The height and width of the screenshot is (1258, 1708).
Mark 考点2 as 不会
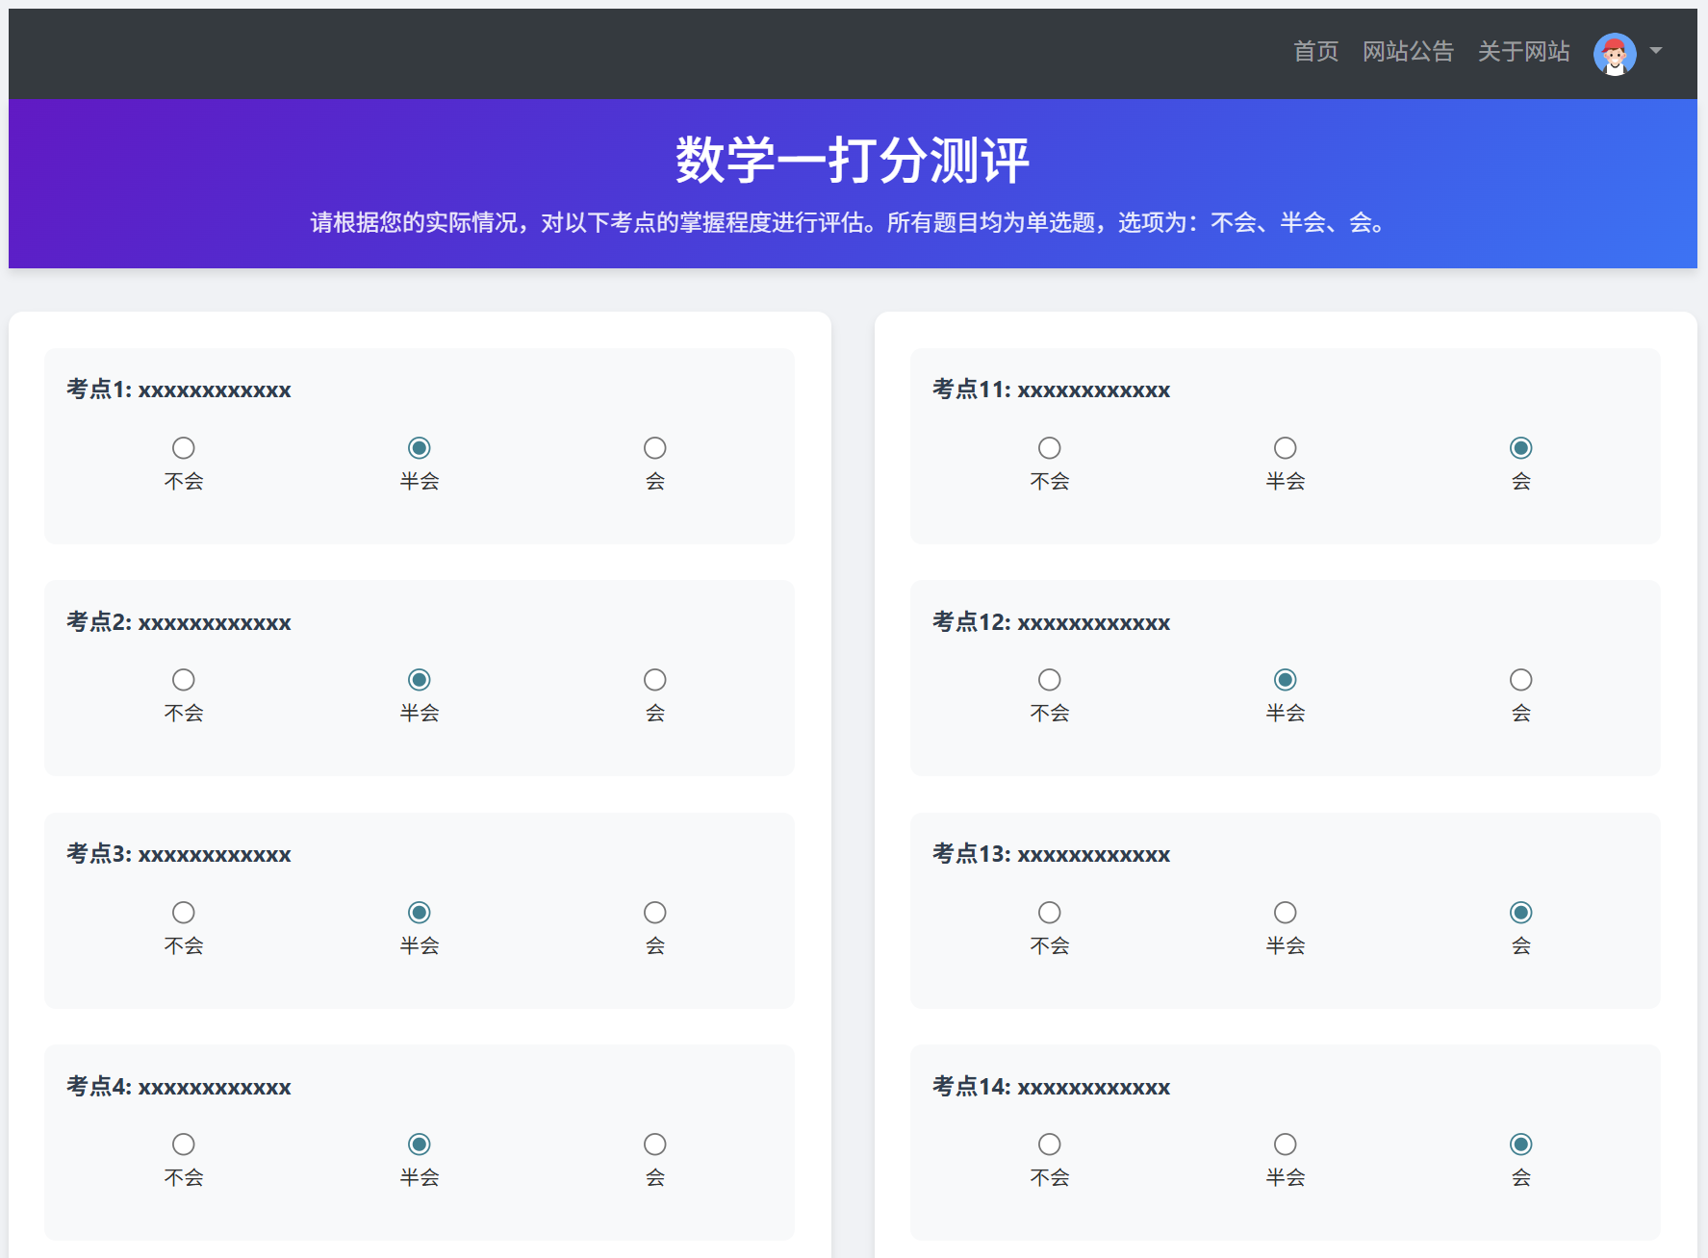click(x=183, y=680)
